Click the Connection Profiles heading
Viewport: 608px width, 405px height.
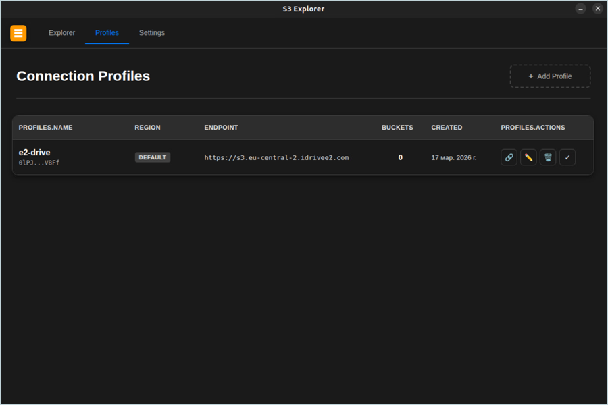(x=83, y=76)
